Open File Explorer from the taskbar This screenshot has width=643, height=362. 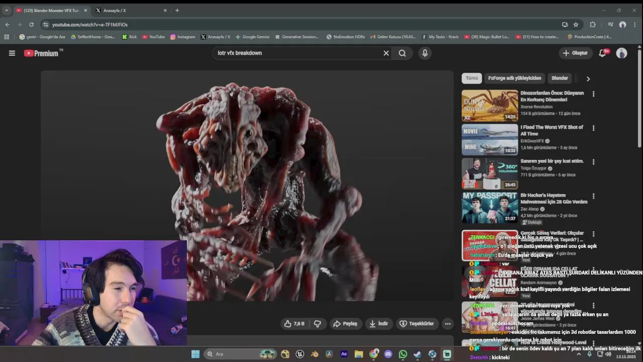point(359,354)
